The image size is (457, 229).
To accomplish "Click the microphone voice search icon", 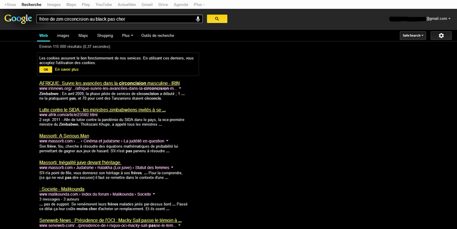I will 198,19.
